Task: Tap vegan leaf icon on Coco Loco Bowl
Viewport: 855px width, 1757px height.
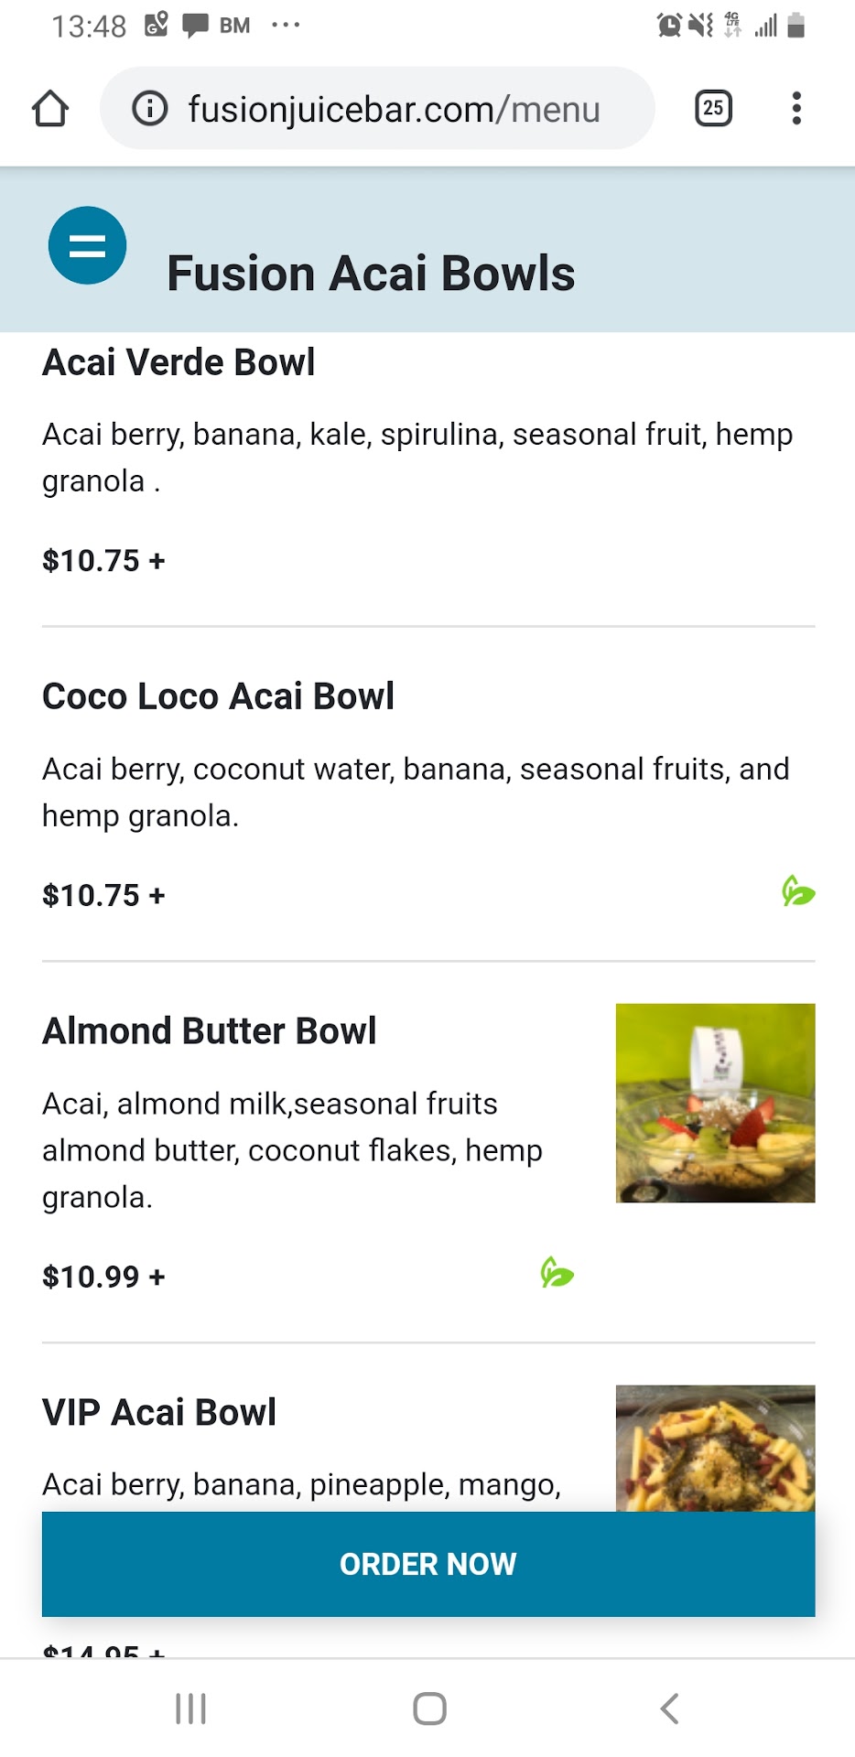Action: (x=798, y=891)
